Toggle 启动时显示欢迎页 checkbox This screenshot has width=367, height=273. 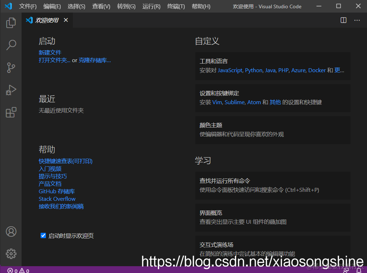pyautogui.click(x=43, y=236)
